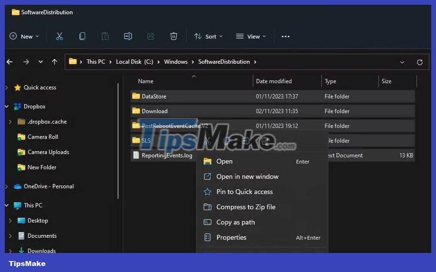Viewport: 436px width, 272px height.
Task: Choose Open from the context menu
Action: click(x=262, y=161)
